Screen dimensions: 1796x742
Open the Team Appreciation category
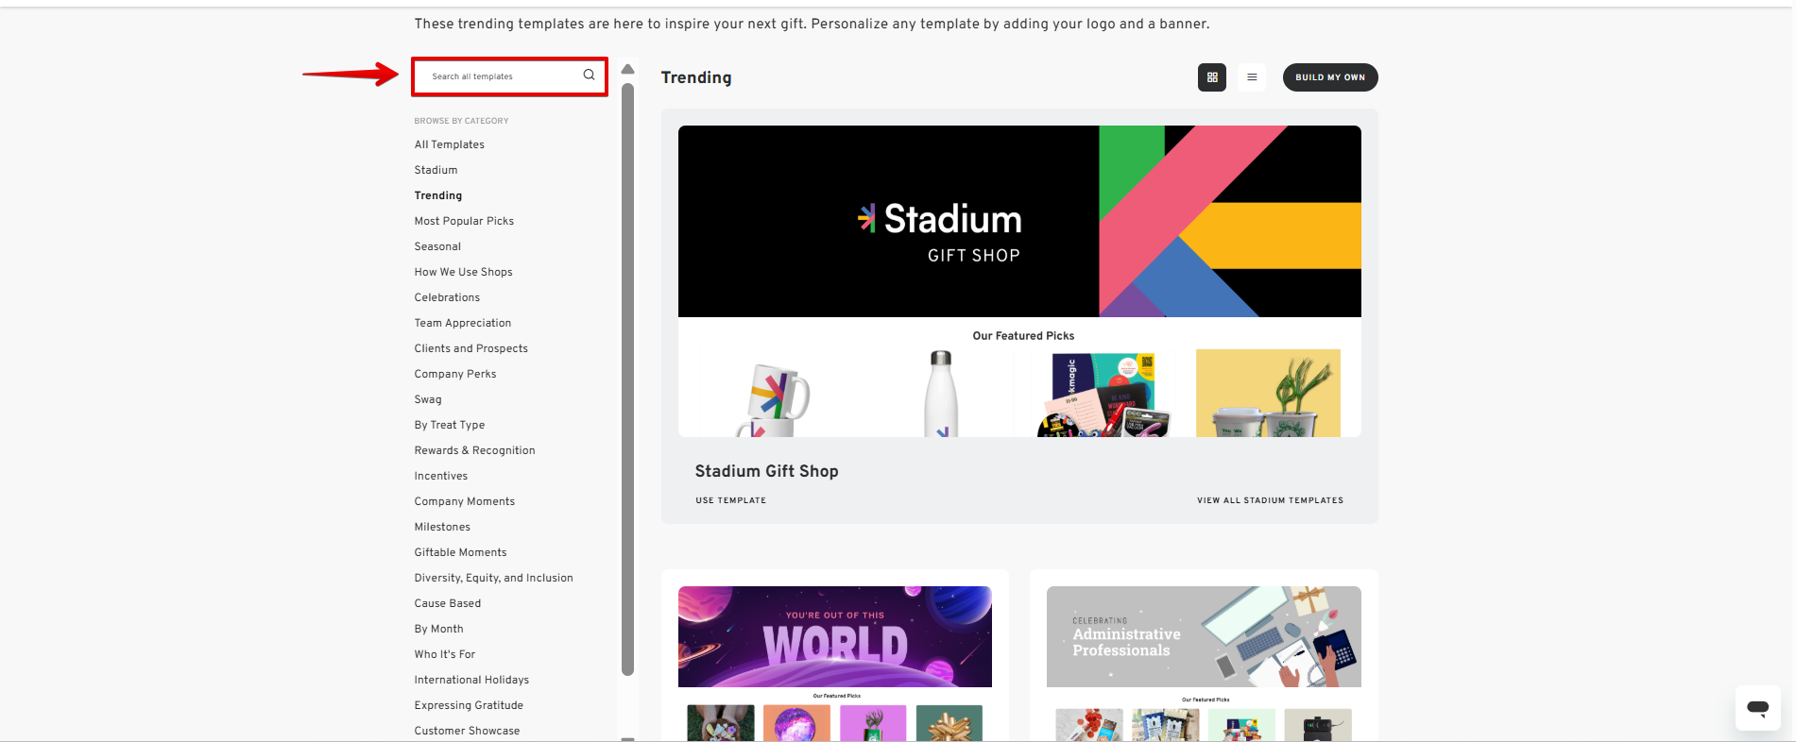pyautogui.click(x=462, y=323)
